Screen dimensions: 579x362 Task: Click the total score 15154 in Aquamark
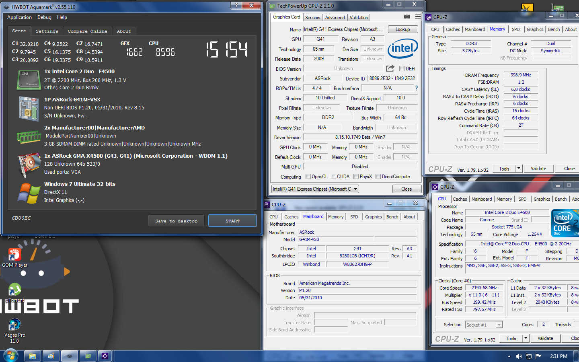tap(227, 50)
